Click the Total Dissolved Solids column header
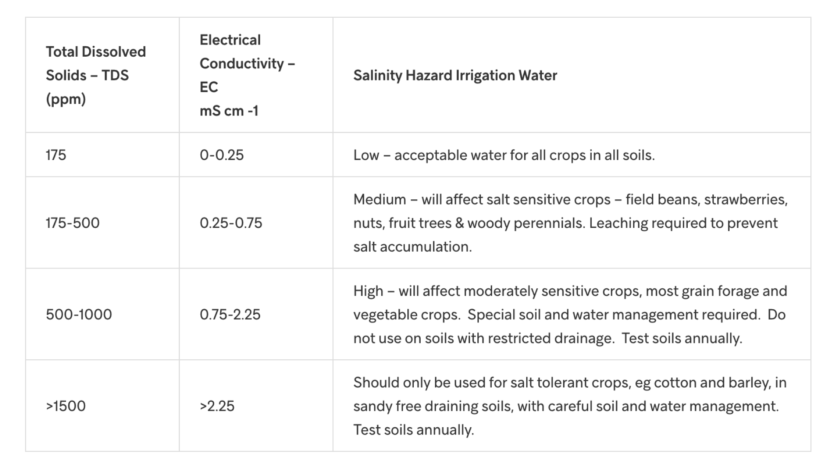831x467 pixels. point(102,75)
